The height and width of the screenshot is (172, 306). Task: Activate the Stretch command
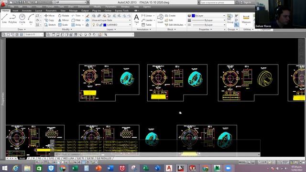[50, 25]
